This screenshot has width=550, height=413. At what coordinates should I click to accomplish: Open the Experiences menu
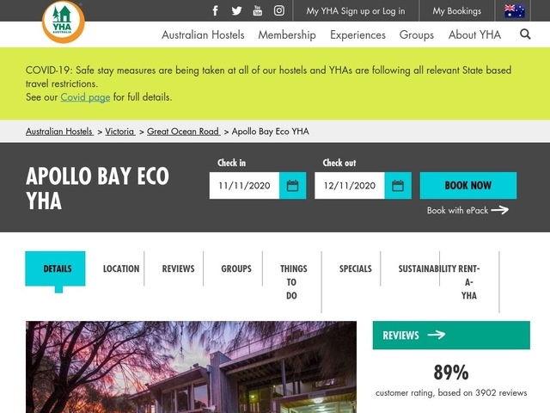tap(357, 34)
